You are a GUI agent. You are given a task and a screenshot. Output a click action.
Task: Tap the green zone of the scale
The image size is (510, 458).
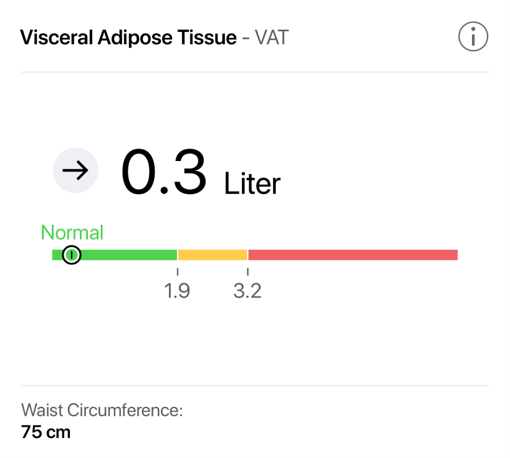(125, 254)
